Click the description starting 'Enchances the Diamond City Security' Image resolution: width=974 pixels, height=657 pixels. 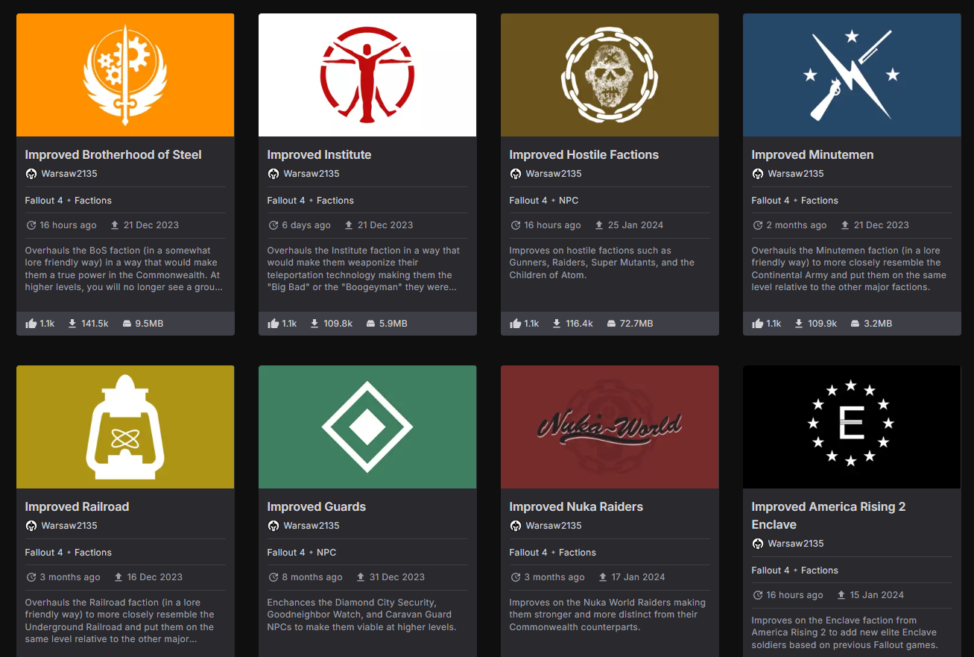(362, 614)
